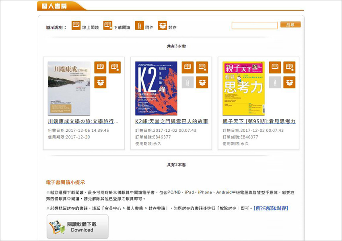This screenshot has height=241, width=342.
Task: Archive the K2峰 book
Action: [202, 82]
